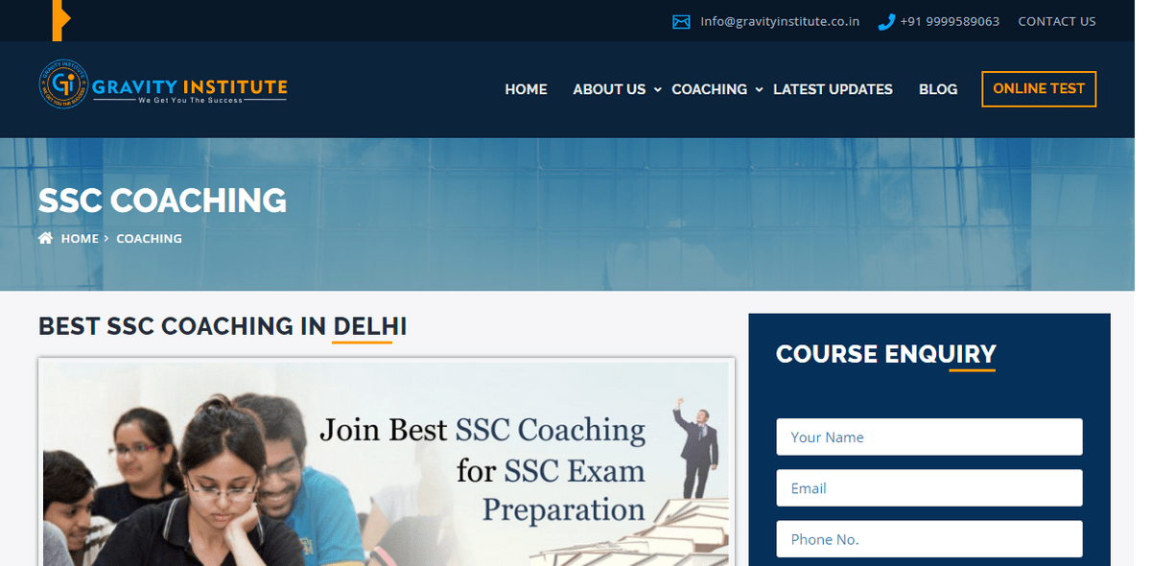Screen dimensions: 1151x566
Task: Click the Coaching breadcrumb link
Action: coord(149,238)
